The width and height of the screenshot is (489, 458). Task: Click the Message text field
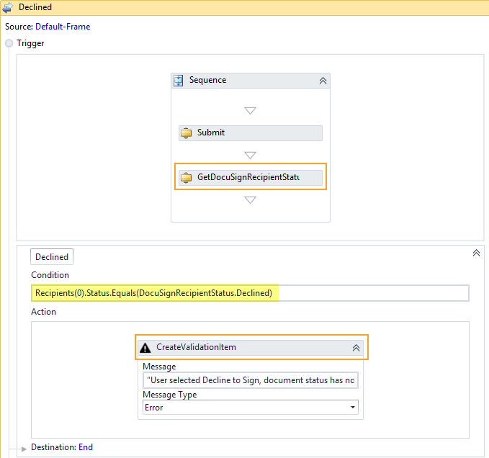coord(250,380)
